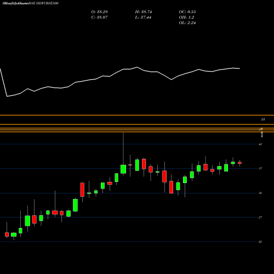
Task: Select the OL: 2.24 reading
Action: [187, 23]
